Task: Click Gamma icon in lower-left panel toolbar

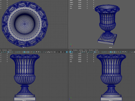Action: (61, 52)
